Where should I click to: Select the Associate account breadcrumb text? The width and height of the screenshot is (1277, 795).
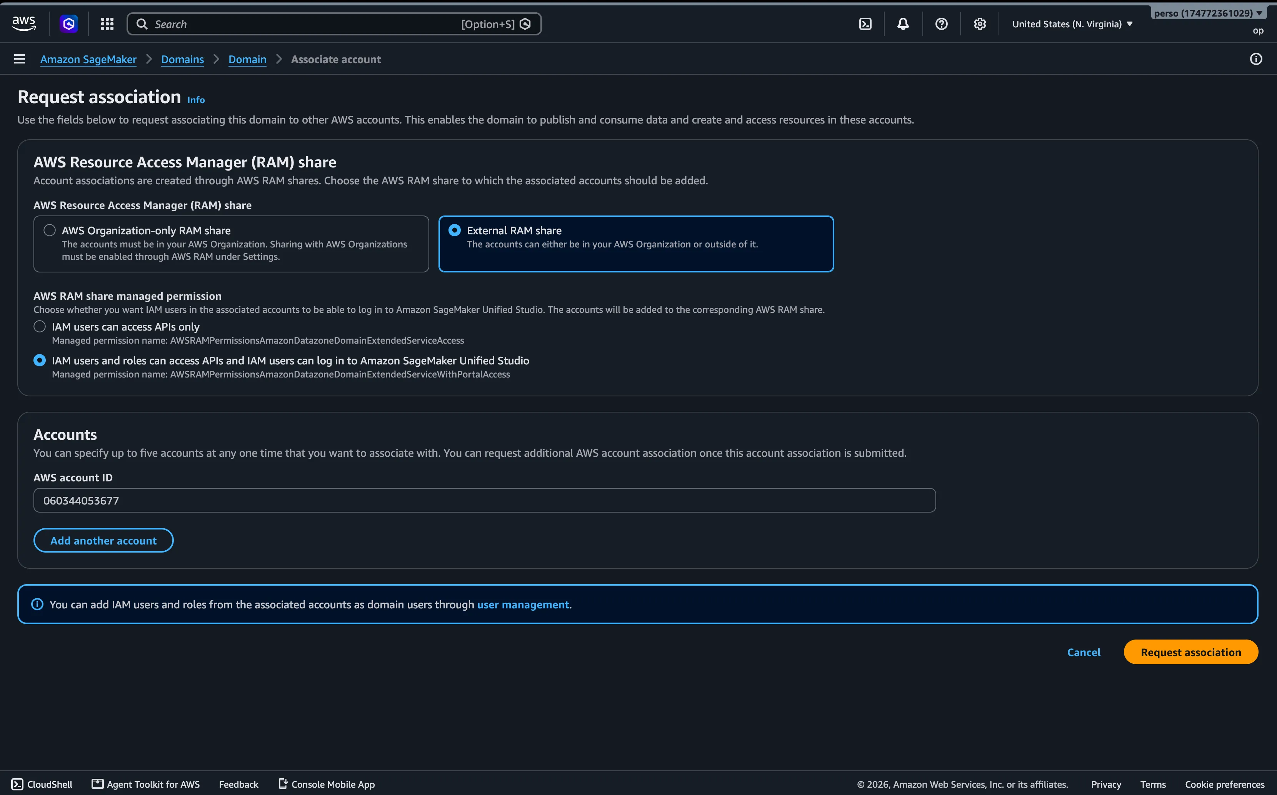(336, 59)
